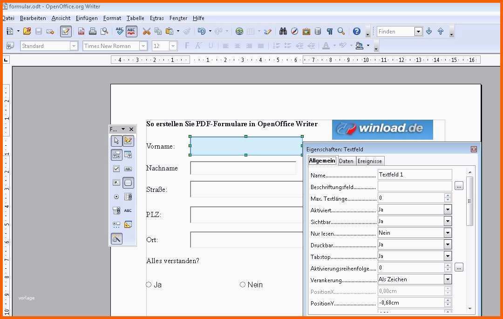Toggle AutoSpellcheck red-underlined ABC icon
Image resolution: width=503 pixels, height=319 pixels.
point(131,31)
